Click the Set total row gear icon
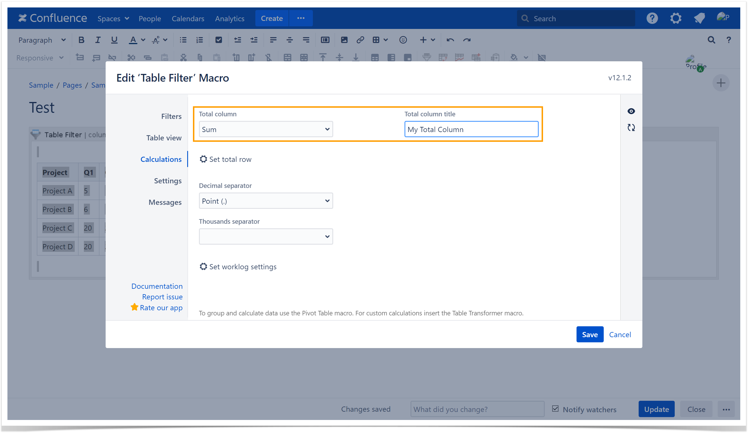 pos(203,159)
